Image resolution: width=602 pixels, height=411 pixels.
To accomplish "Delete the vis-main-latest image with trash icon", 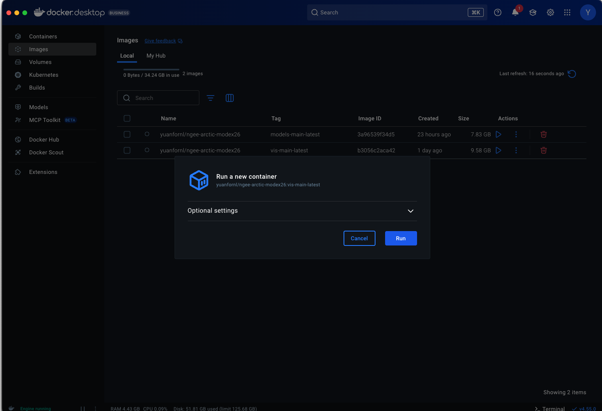I will click(x=543, y=150).
